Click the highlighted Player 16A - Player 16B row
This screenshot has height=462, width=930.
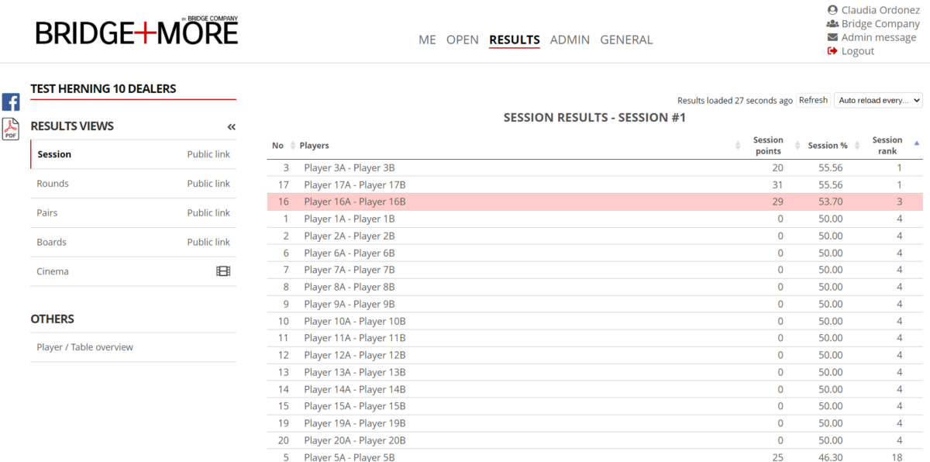point(355,202)
